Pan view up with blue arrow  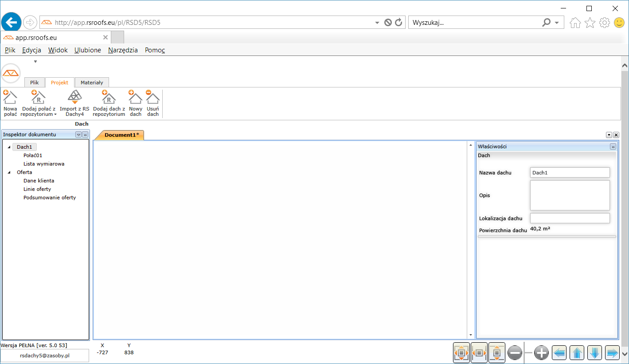(x=577, y=353)
